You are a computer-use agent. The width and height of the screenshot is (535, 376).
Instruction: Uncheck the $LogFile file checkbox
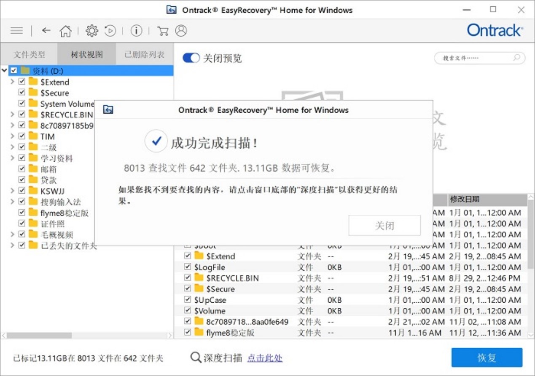coord(187,267)
